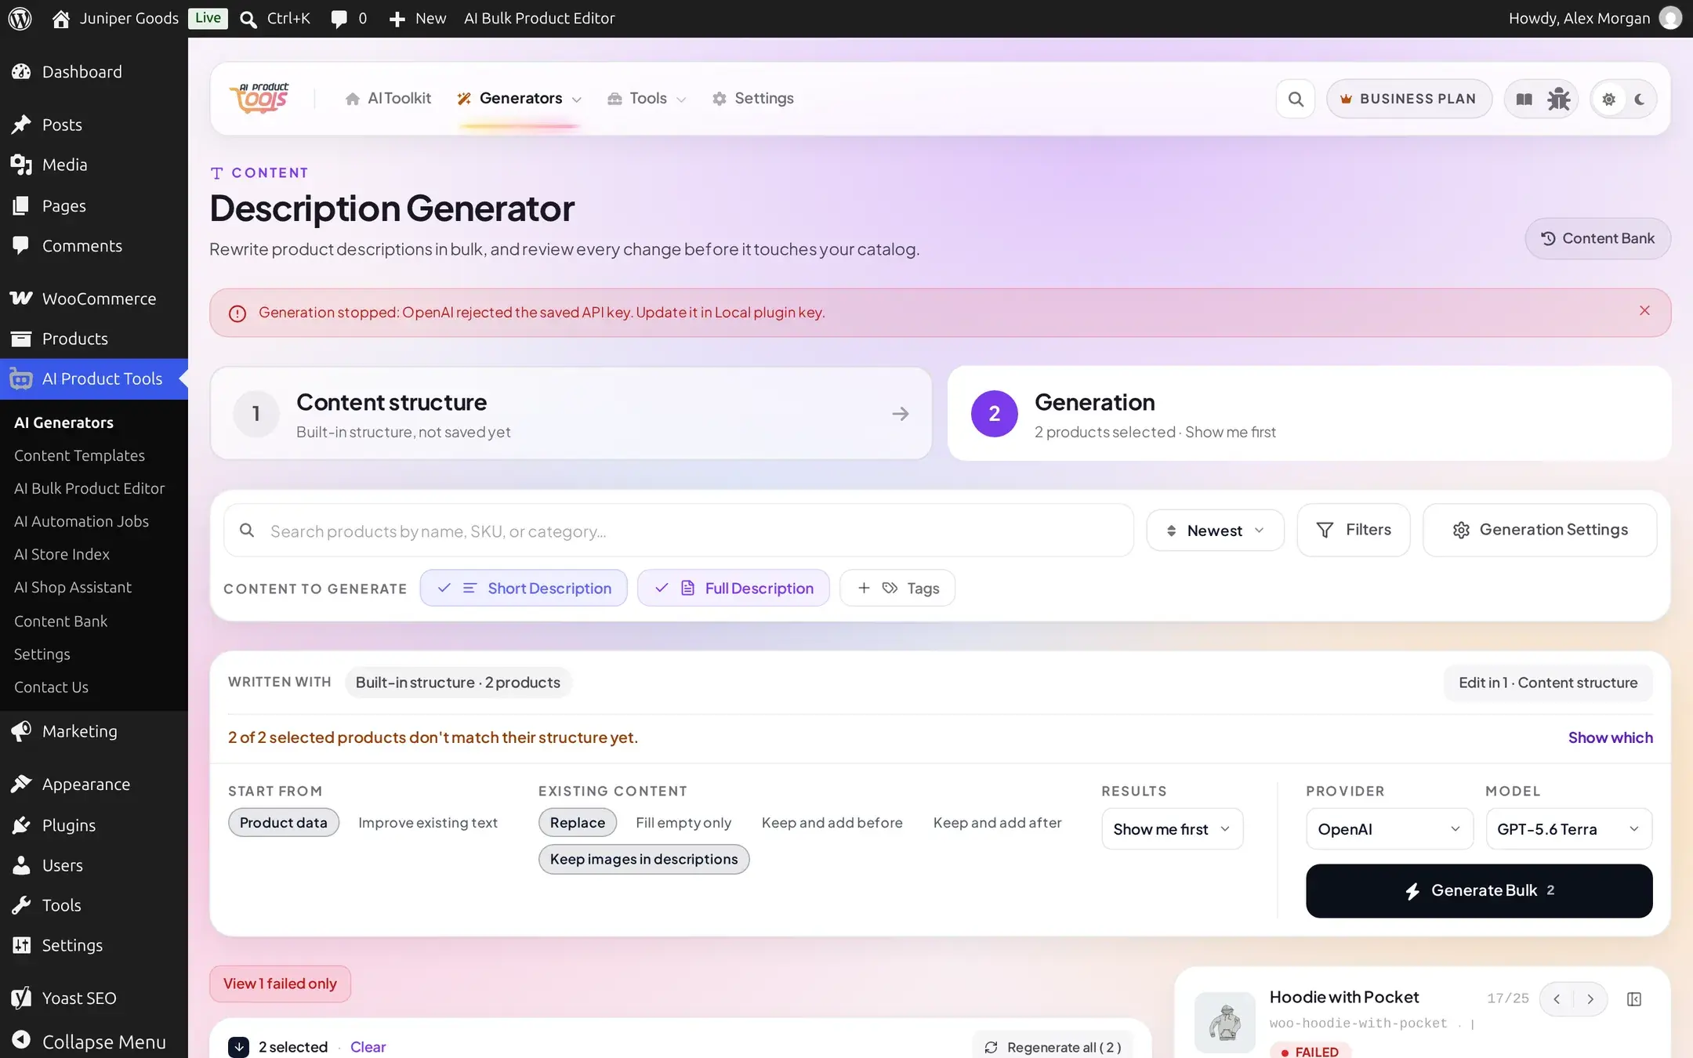Viewport: 1693px width, 1058px height.
Task: Click the Show which link
Action: (1610, 737)
